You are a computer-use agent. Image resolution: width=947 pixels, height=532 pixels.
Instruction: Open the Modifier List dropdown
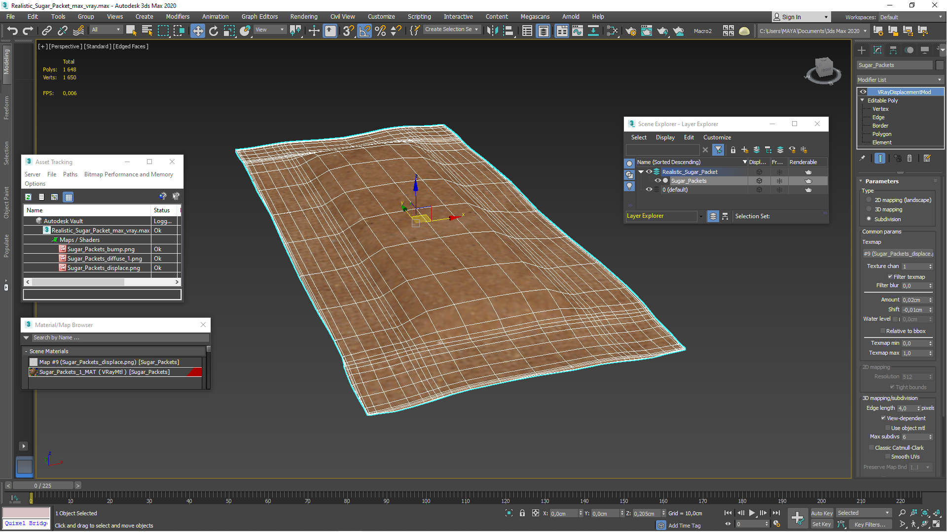[900, 80]
